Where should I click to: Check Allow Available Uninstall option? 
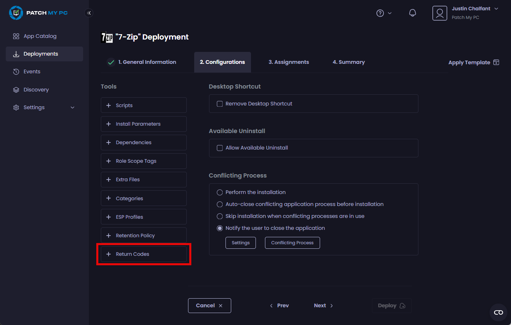coord(220,148)
